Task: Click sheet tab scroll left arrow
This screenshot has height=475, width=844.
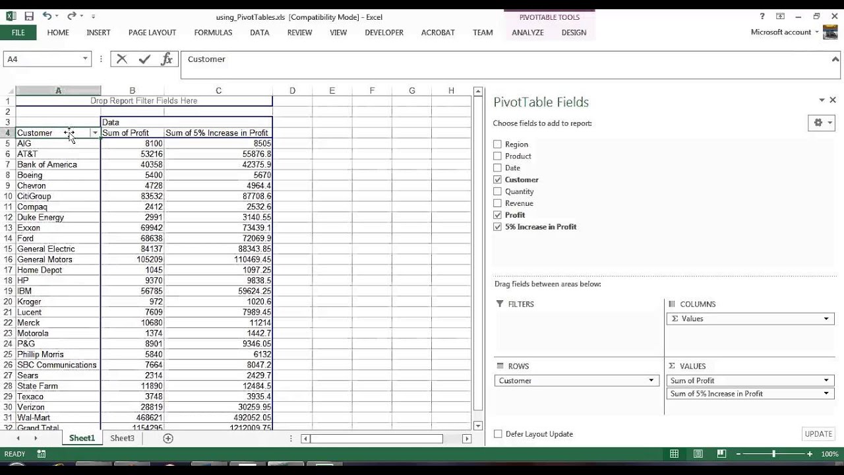Action: coord(18,438)
